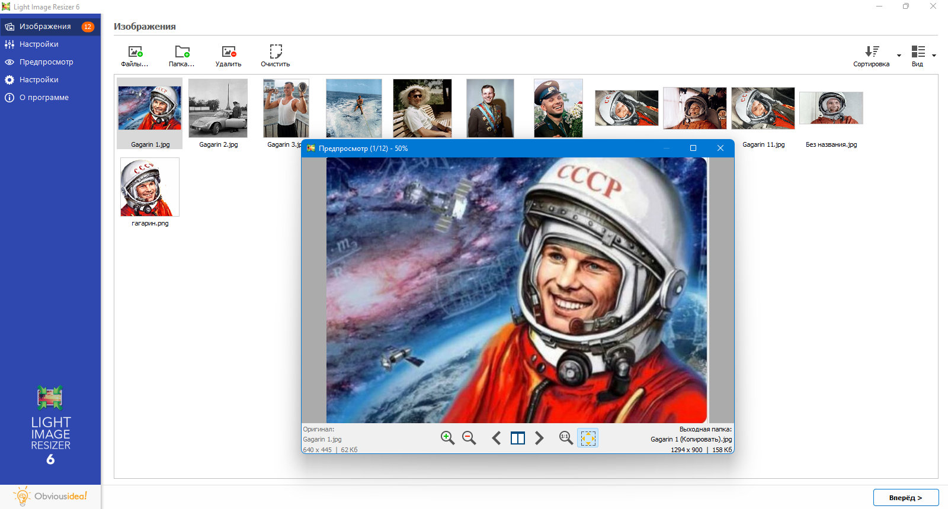Select the water skiing photo thumbnail

pyautogui.click(x=354, y=108)
